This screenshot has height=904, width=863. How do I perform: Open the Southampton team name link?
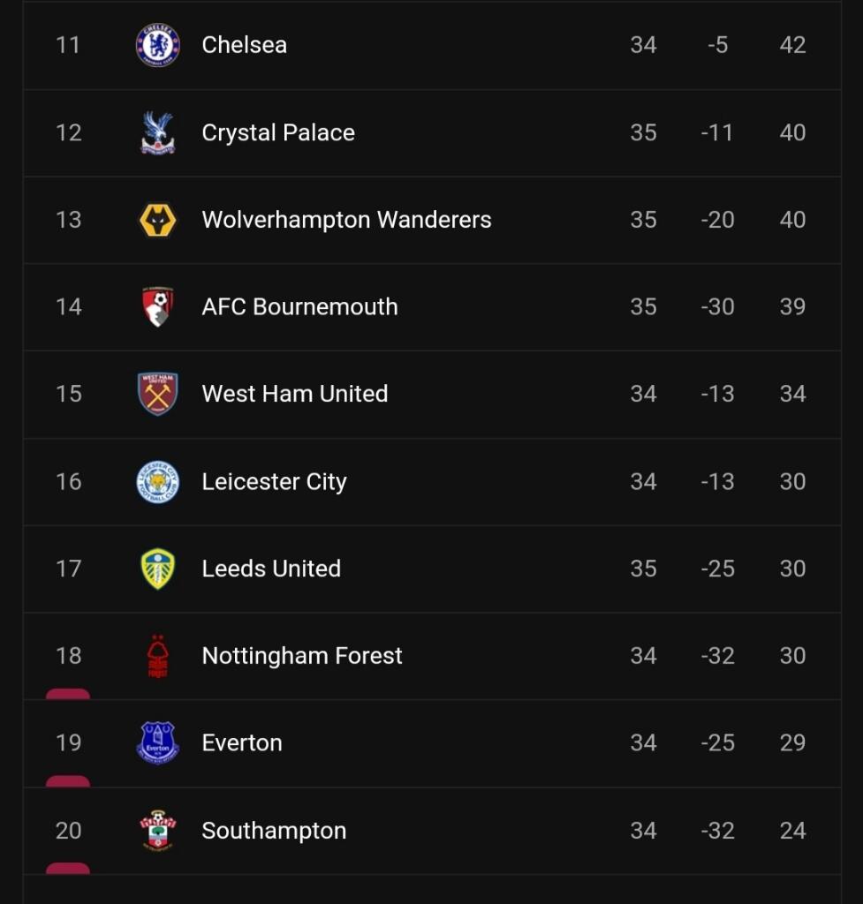[x=274, y=831]
